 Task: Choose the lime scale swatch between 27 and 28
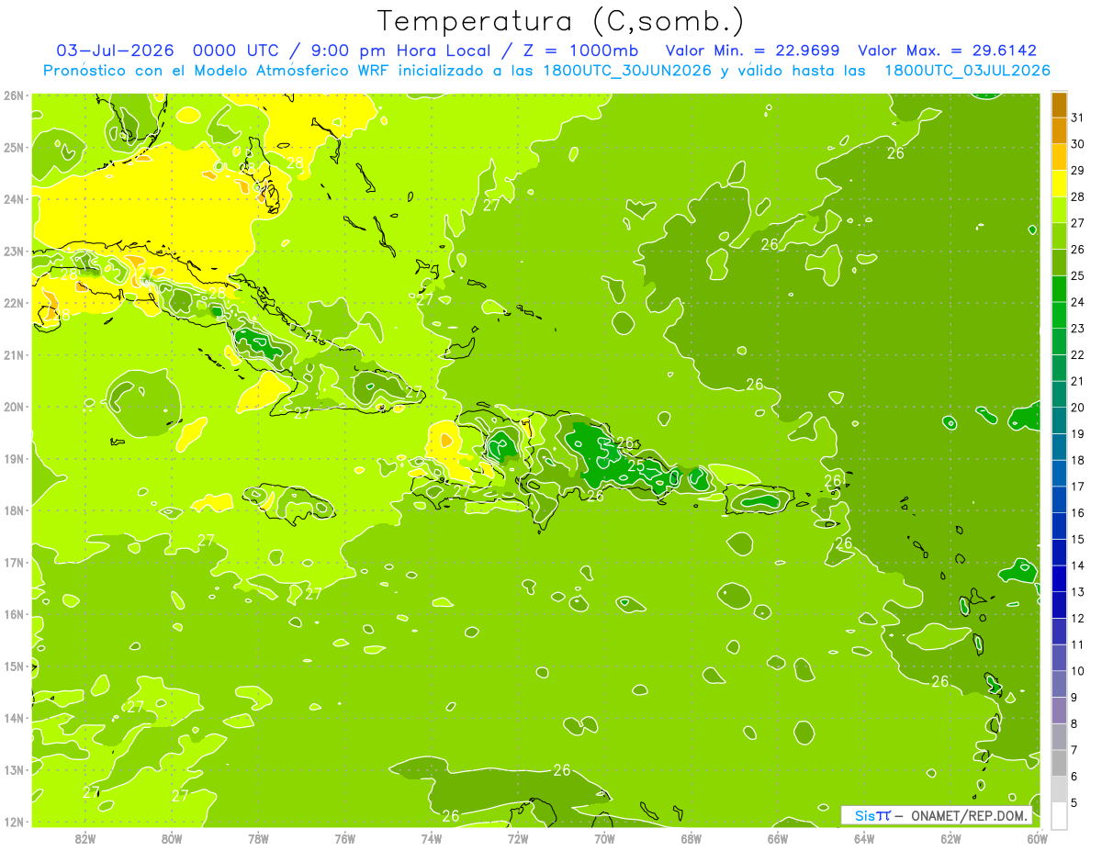pyautogui.click(x=1059, y=210)
